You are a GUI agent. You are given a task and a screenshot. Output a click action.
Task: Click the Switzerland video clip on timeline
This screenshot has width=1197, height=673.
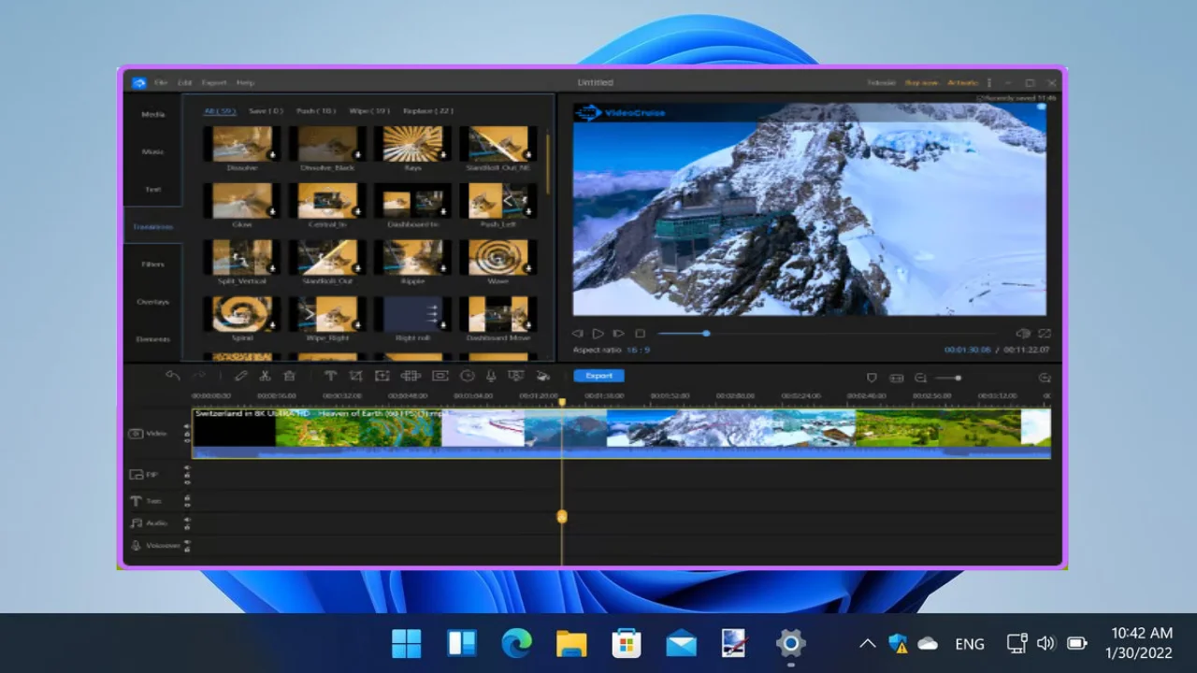[621, 433]
